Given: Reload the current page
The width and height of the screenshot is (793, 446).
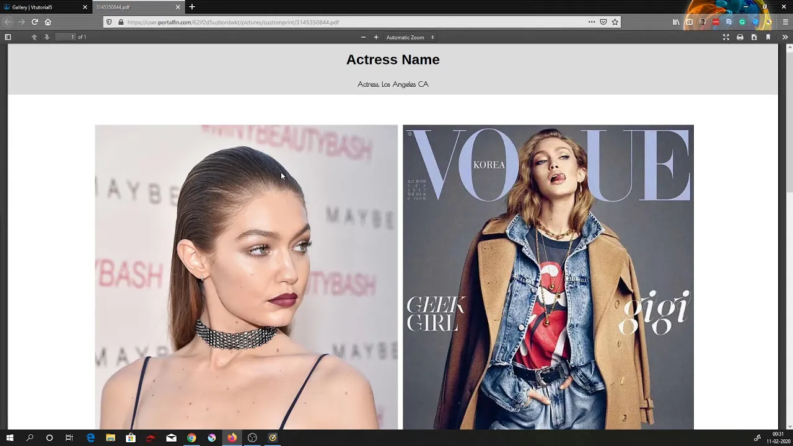Looking at the screenshot, I should pos(35,22).
